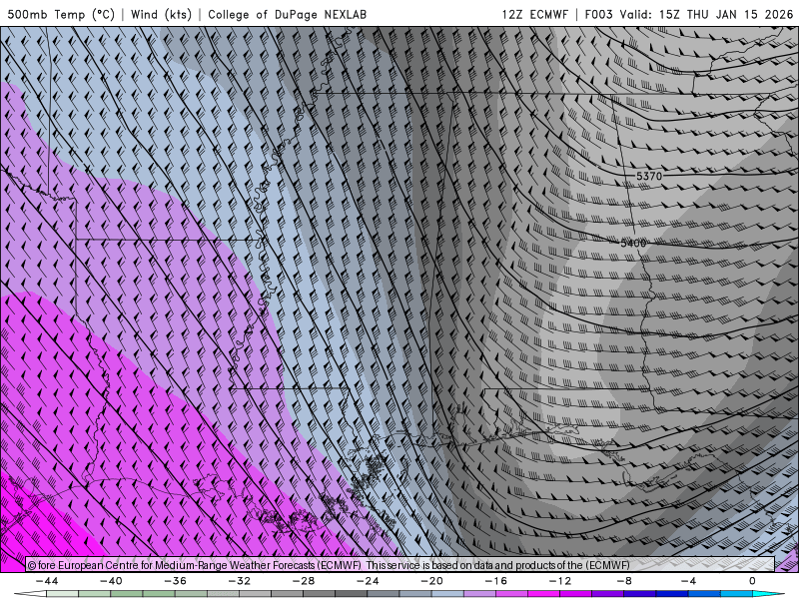Click the 'F003' forecast hour label

coord(598,14)
